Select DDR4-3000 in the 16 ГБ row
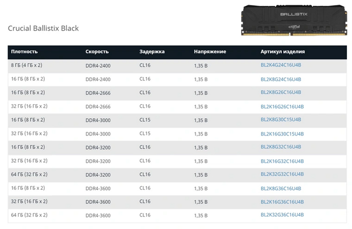This screenshot has width=352, height=229. (x=98, y=120)
